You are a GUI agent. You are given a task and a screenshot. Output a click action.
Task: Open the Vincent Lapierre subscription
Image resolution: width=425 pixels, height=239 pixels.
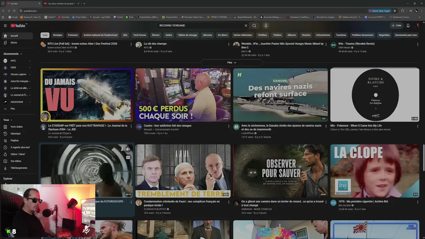pos(17,74)
